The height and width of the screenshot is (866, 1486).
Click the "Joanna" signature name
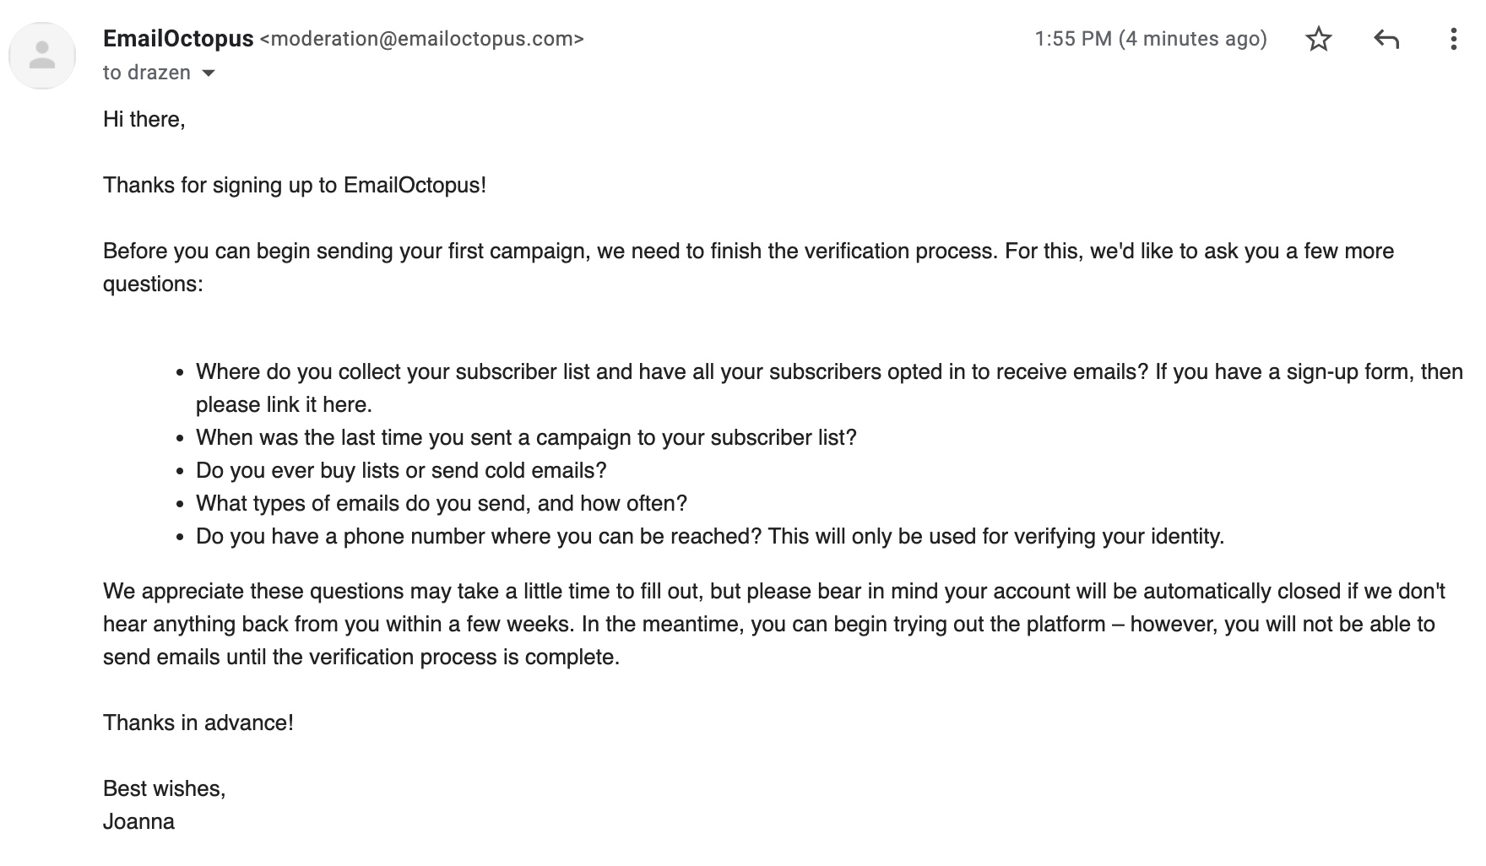point(138,821)
